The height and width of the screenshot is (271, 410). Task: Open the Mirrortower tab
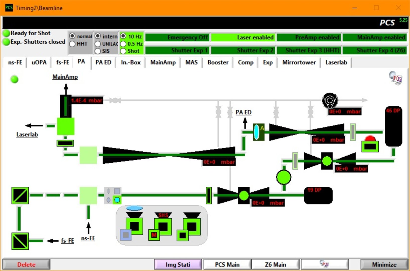pos(299,62)
